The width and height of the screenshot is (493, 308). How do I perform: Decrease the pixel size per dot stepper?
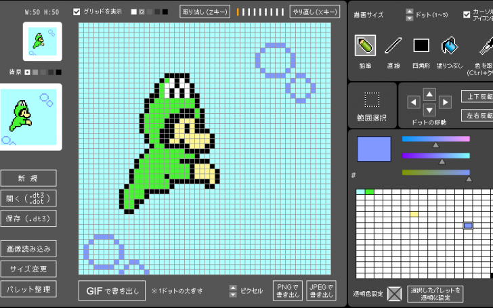click(233, 294)
